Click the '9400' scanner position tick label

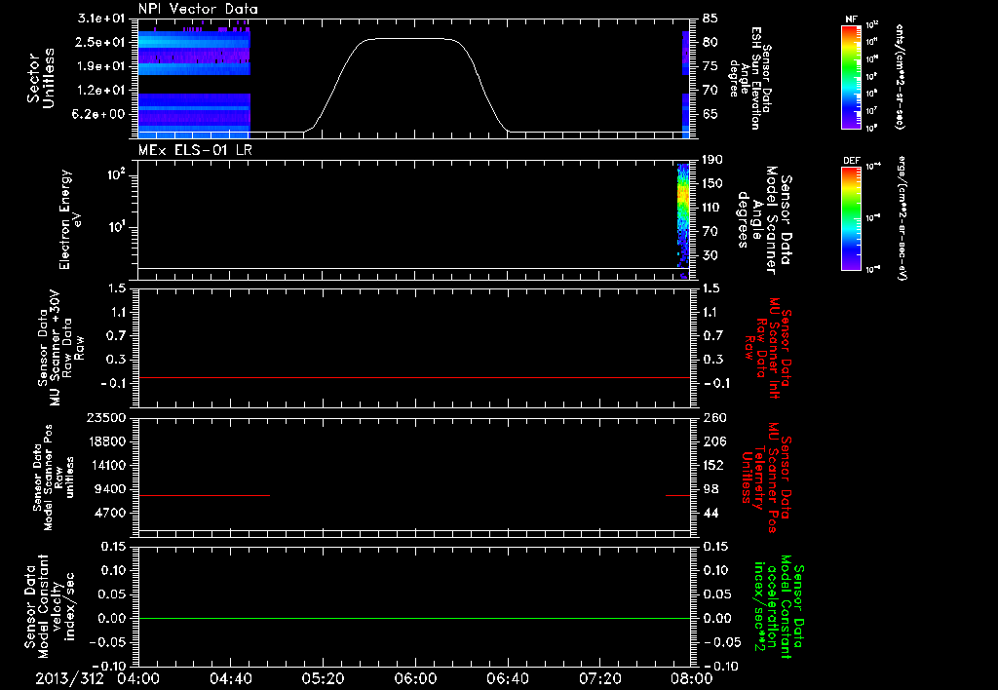[x=109, y=489]
